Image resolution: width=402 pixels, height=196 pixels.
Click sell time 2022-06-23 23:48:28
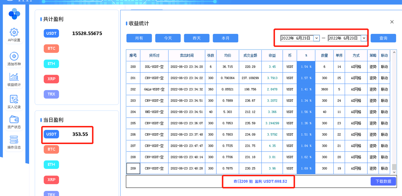[187, 169]
